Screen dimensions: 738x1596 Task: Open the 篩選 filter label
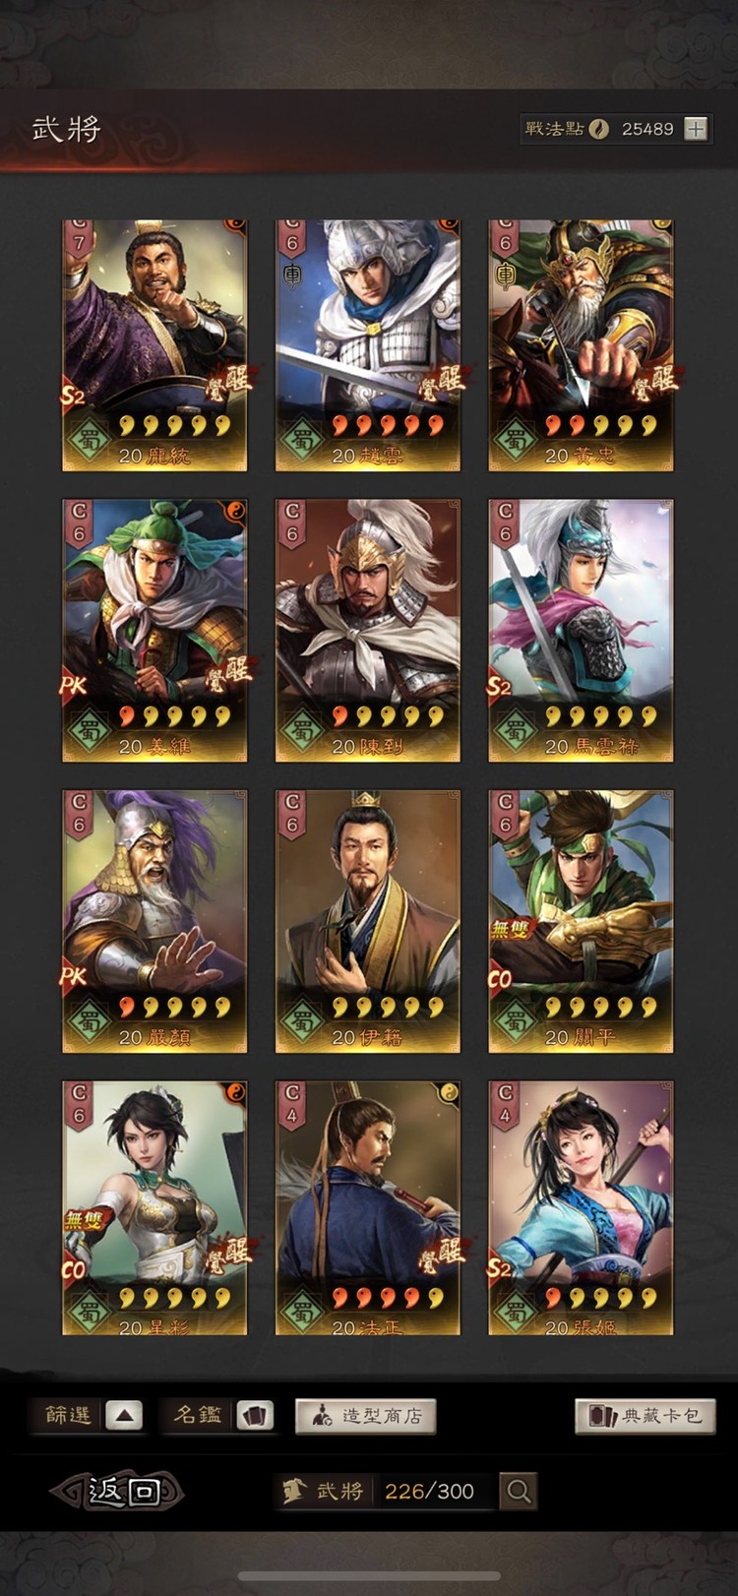[x=67, y=1415]
